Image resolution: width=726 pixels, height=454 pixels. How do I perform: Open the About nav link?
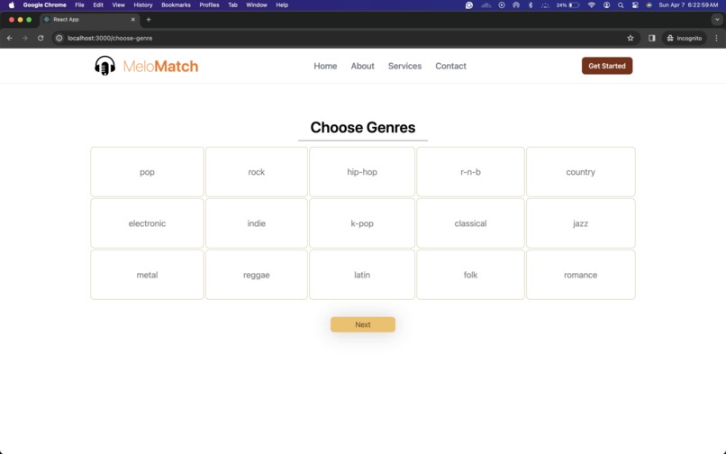point(362,66)
